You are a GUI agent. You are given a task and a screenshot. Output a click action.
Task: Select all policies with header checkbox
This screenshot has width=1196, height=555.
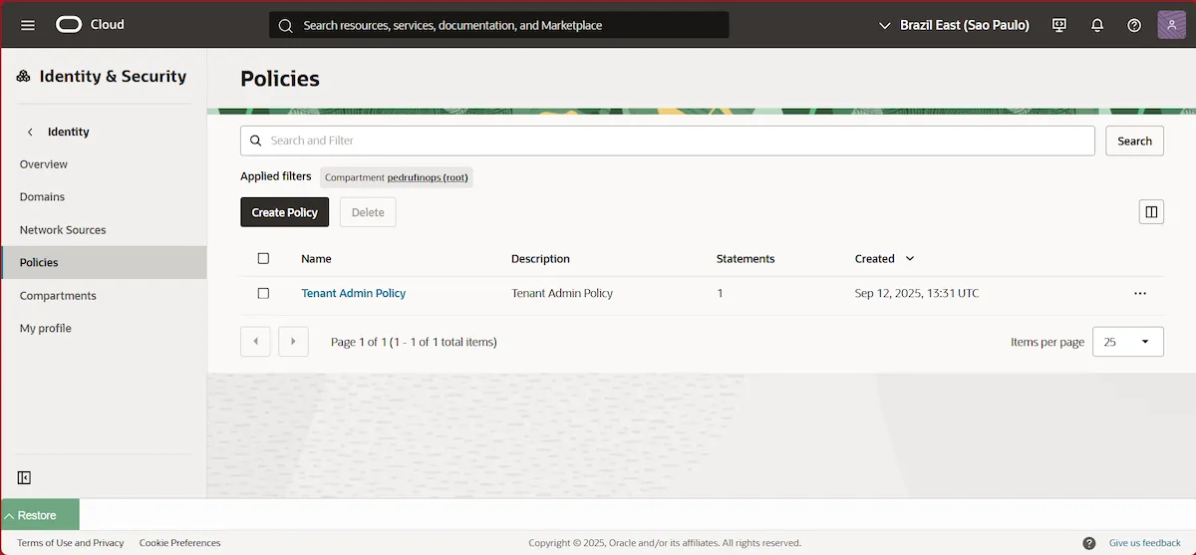263,258
